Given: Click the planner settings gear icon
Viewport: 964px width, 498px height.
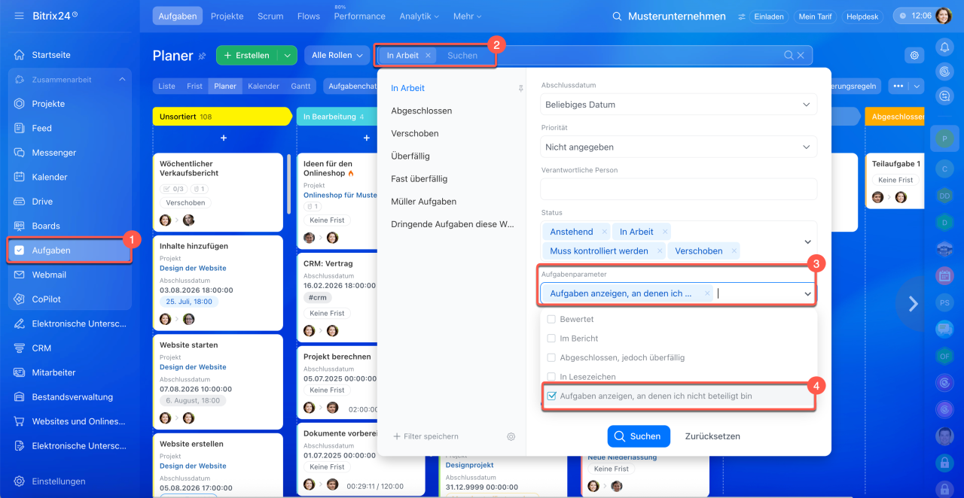Looking at the screenshot, I should coord(914,55).
